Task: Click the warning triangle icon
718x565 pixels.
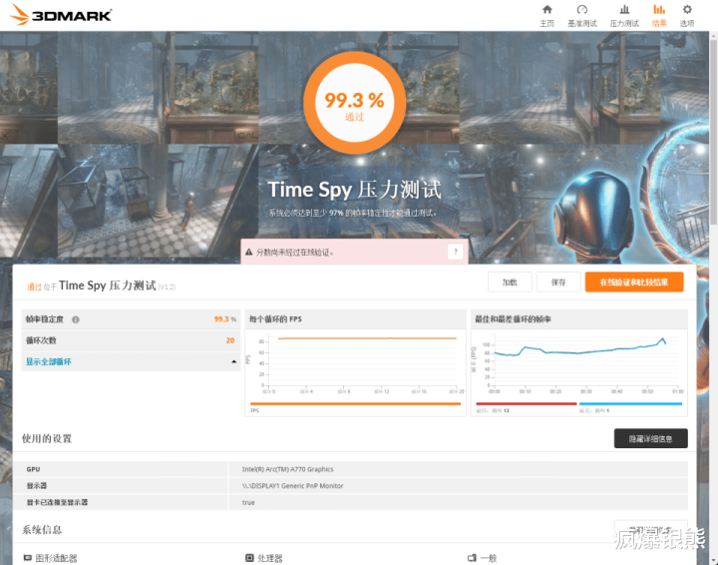Action: (x=248, y=252)
